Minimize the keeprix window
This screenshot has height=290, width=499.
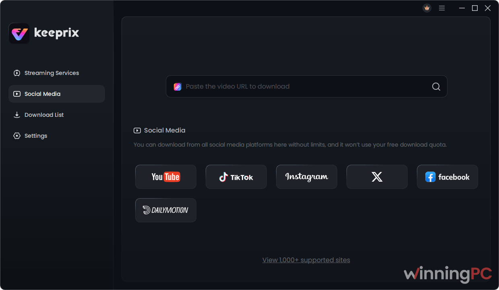coord(462,8)
